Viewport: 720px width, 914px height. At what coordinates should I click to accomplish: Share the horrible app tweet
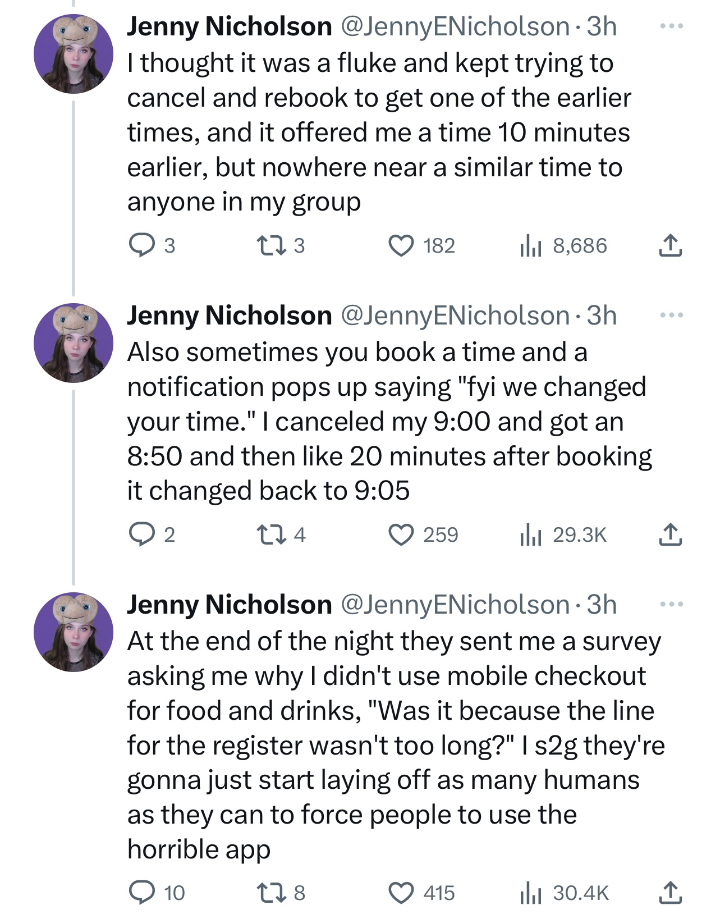tap(670, 892)
